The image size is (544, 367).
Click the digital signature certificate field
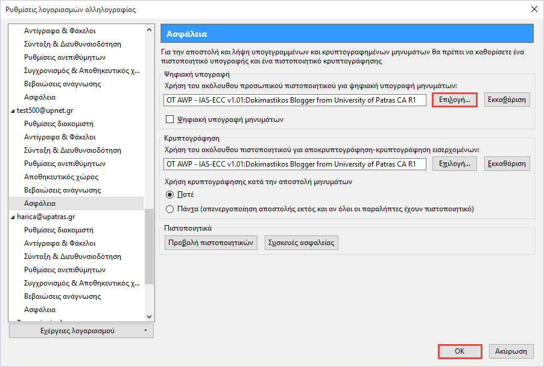point(294,100)
